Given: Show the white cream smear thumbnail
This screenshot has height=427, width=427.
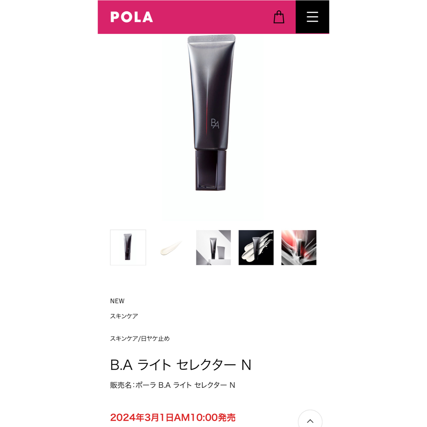Looking at the screenshot, I should coord(171,247).
